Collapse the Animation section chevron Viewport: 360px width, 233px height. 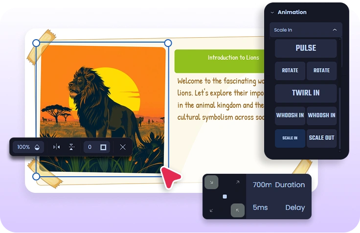272,12
